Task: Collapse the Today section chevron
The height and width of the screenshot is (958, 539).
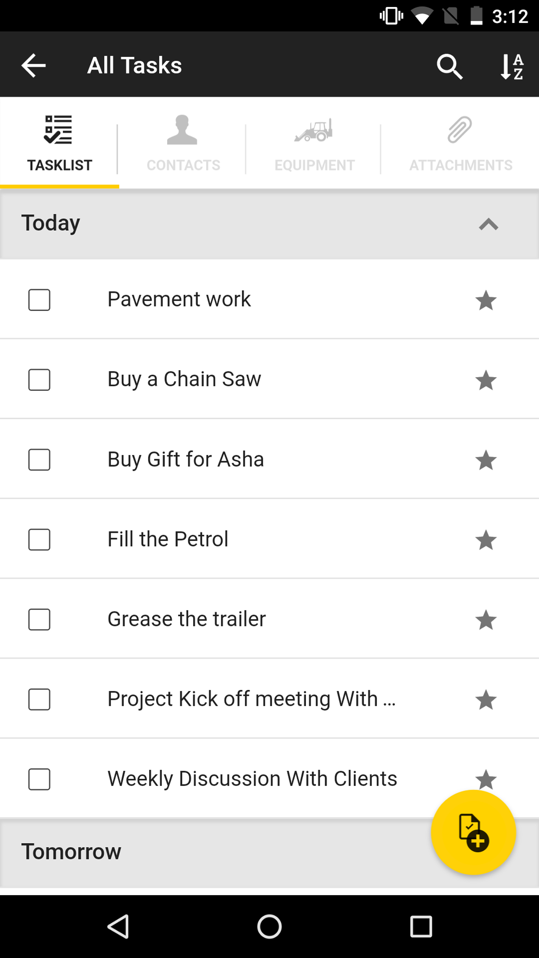Action: coord(488,224)
